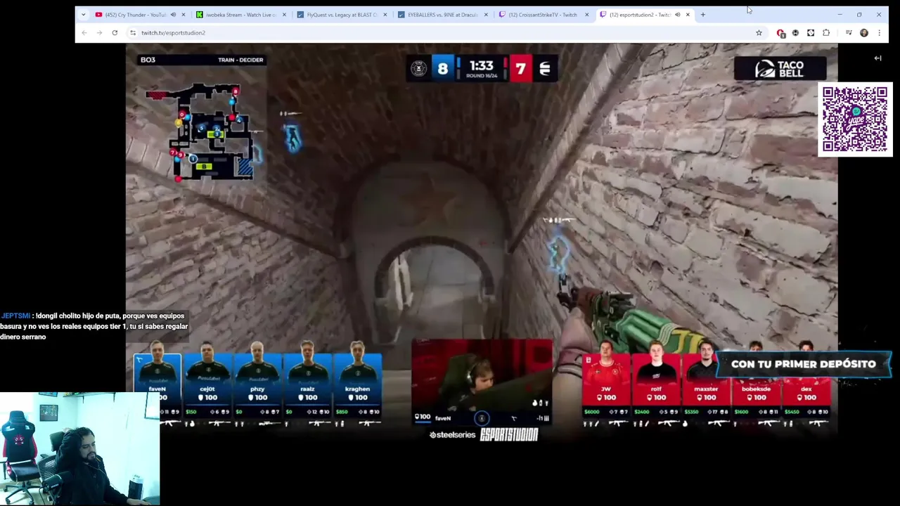Screen dimensions: 900x506
Task: Switch to the CroissantStrikeTV Twitch tab
Action: point(544,15)
